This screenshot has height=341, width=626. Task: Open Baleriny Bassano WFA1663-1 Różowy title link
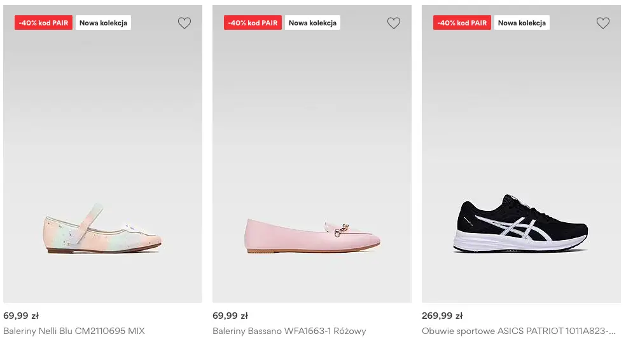(x=289, y=331)
